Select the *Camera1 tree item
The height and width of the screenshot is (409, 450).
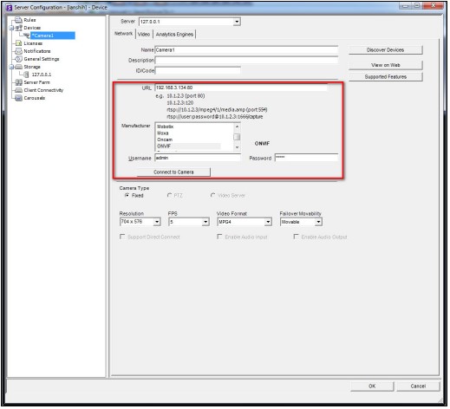[53, 36]
